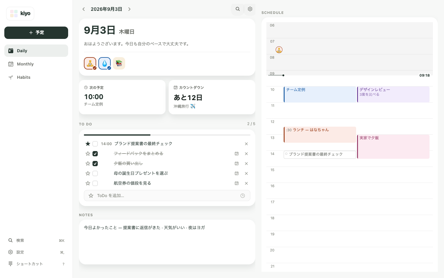
Task: Open the 実家で夕飯 event
Action: click(x=393, y=147)
